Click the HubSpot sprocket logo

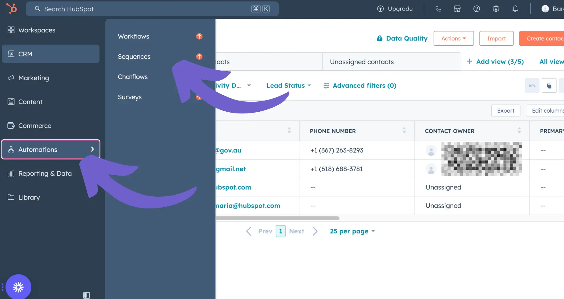12,9
